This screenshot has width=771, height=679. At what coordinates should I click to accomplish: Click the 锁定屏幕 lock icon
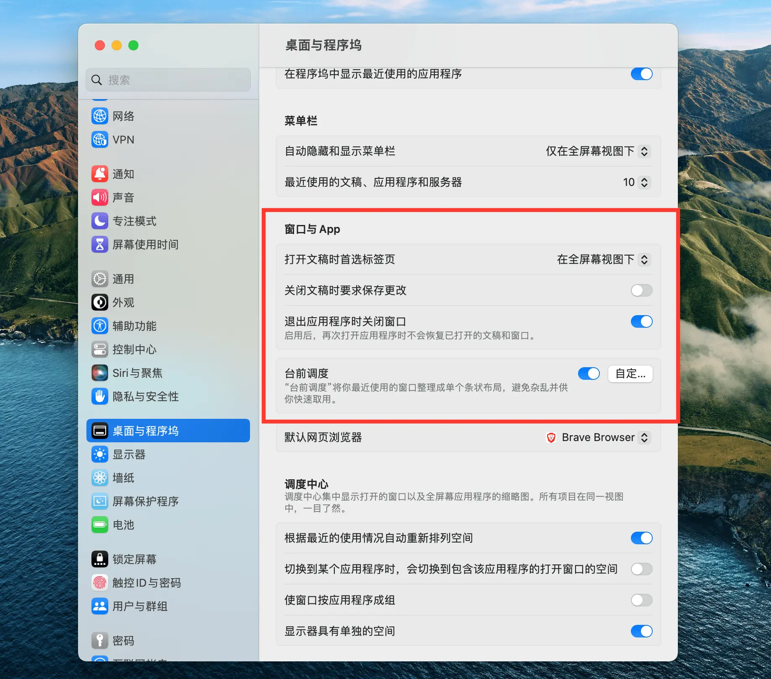[100, 559]
